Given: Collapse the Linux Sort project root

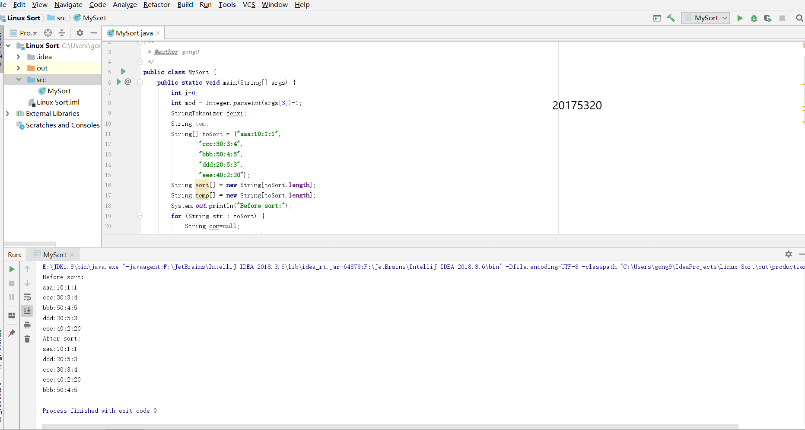Looking at the screenshot, I should [8, 45].
